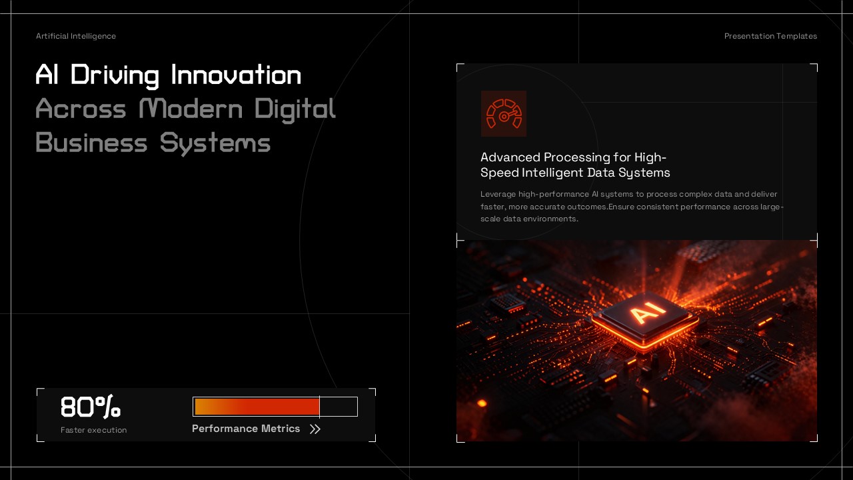
Task: Select the Artificial Intelligence header label
Action: coord(76,36)
